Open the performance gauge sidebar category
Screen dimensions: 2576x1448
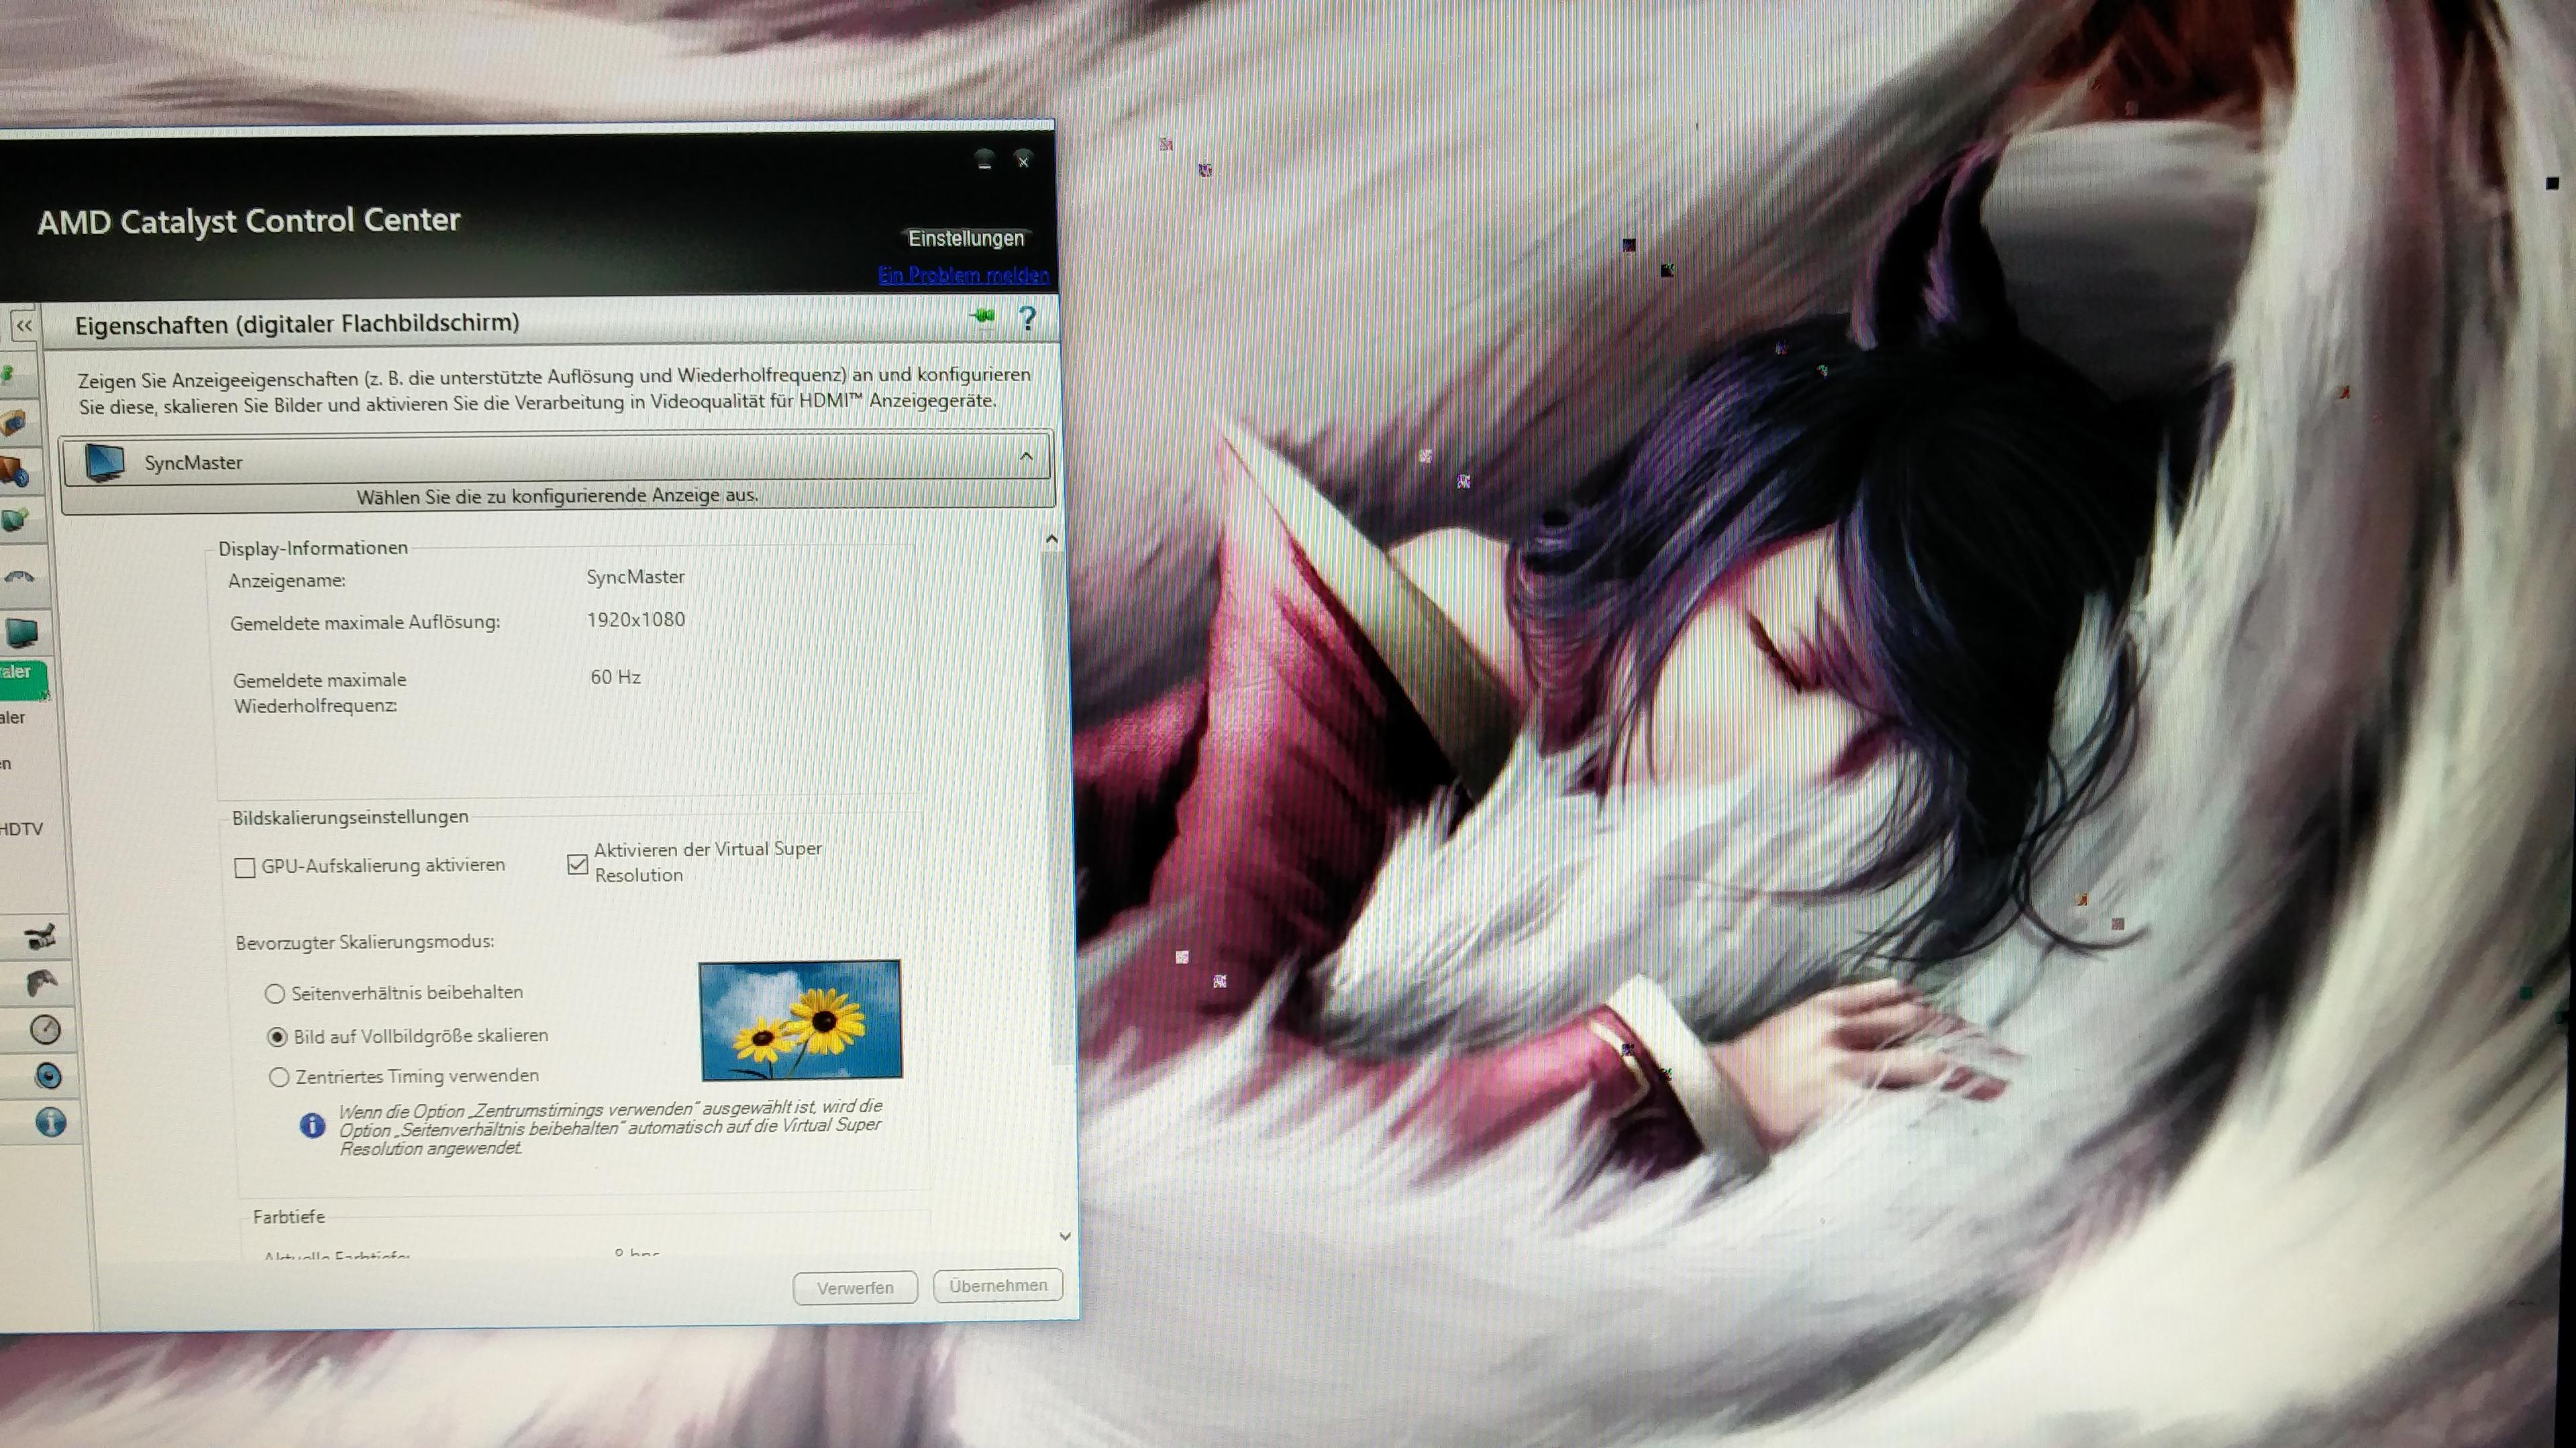[x=45, y=1029]
